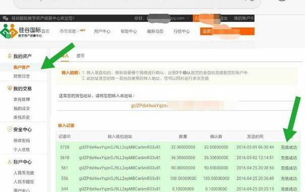Viewport: 305px width, 192px height.
Task: Click the gUZPdxHwxYqzn wallet address text
Action: click(x=149, y=106)
